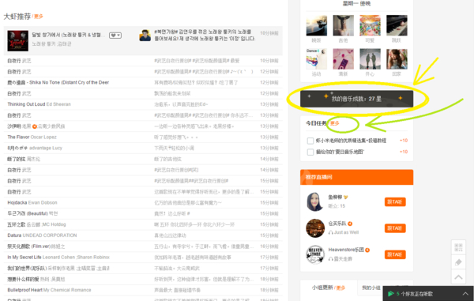The image size is (474, 301).
Task: Select the couple silhouette 开心 mood thumbnail
Action: coord(370,59)
